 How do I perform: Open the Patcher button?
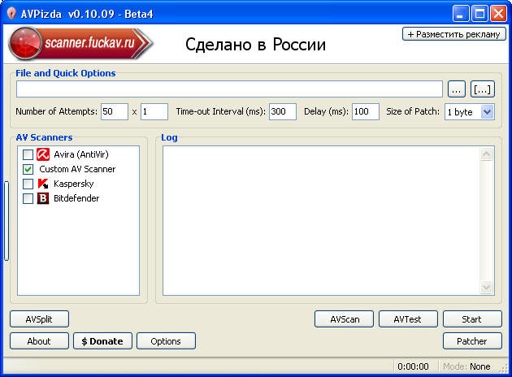[472, 341]
